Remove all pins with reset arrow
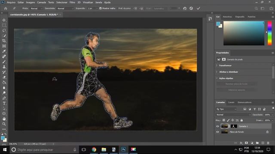This screenshot has width=275, height=154. pyautogui.click(x=185, y=9)
